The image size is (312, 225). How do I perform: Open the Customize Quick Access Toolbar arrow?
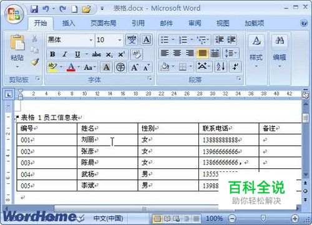click(x=102, y=9)
